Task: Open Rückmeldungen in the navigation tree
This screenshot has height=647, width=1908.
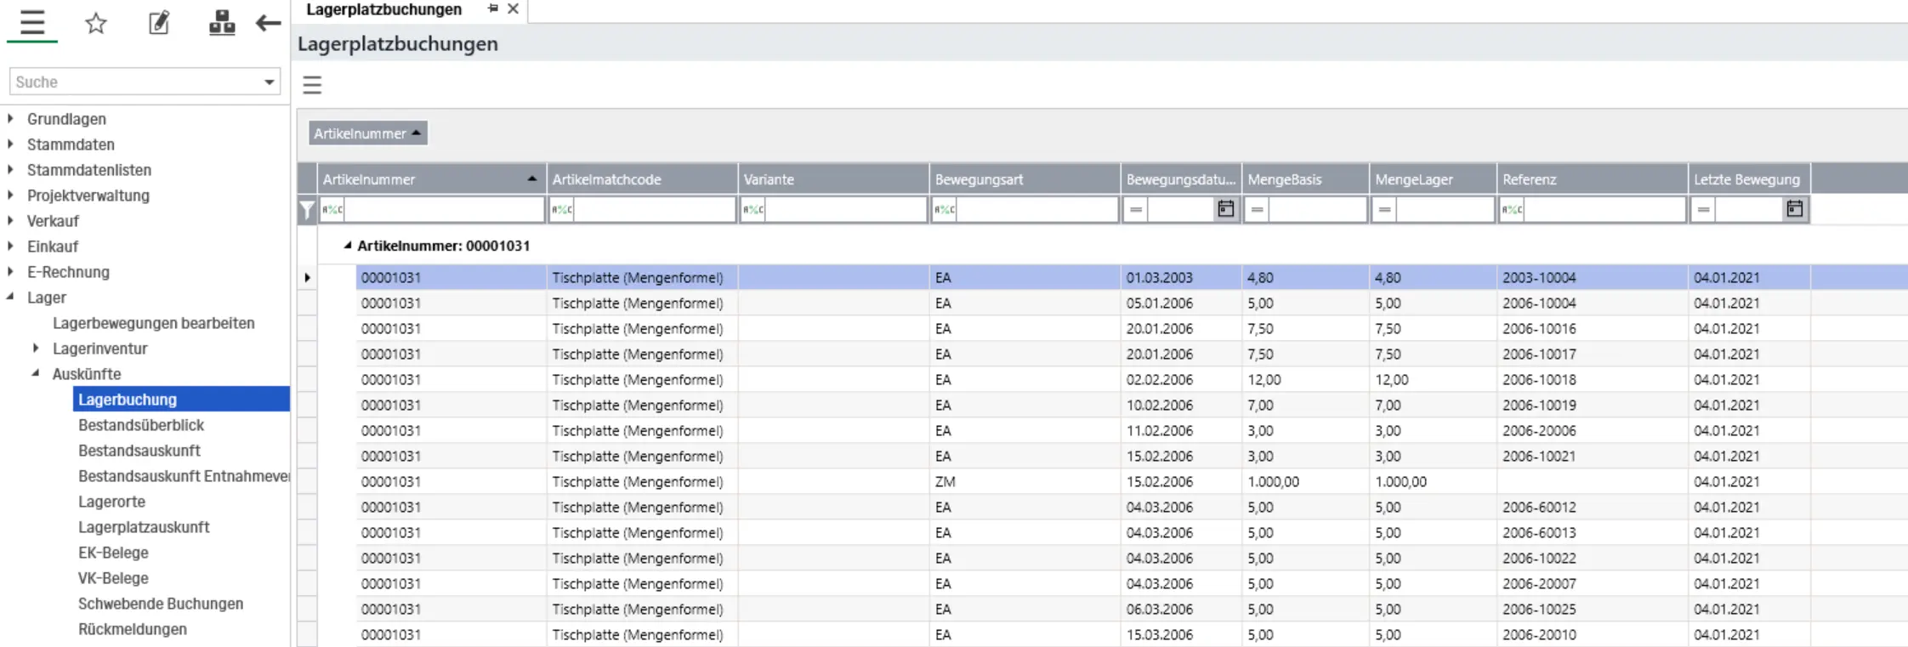Action: click(x=133, y=629)
